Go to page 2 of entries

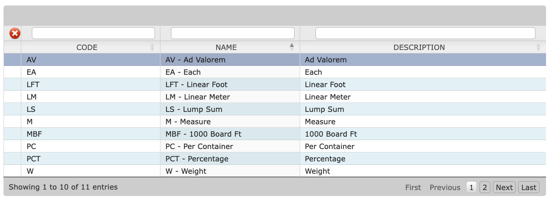point(485,187)
